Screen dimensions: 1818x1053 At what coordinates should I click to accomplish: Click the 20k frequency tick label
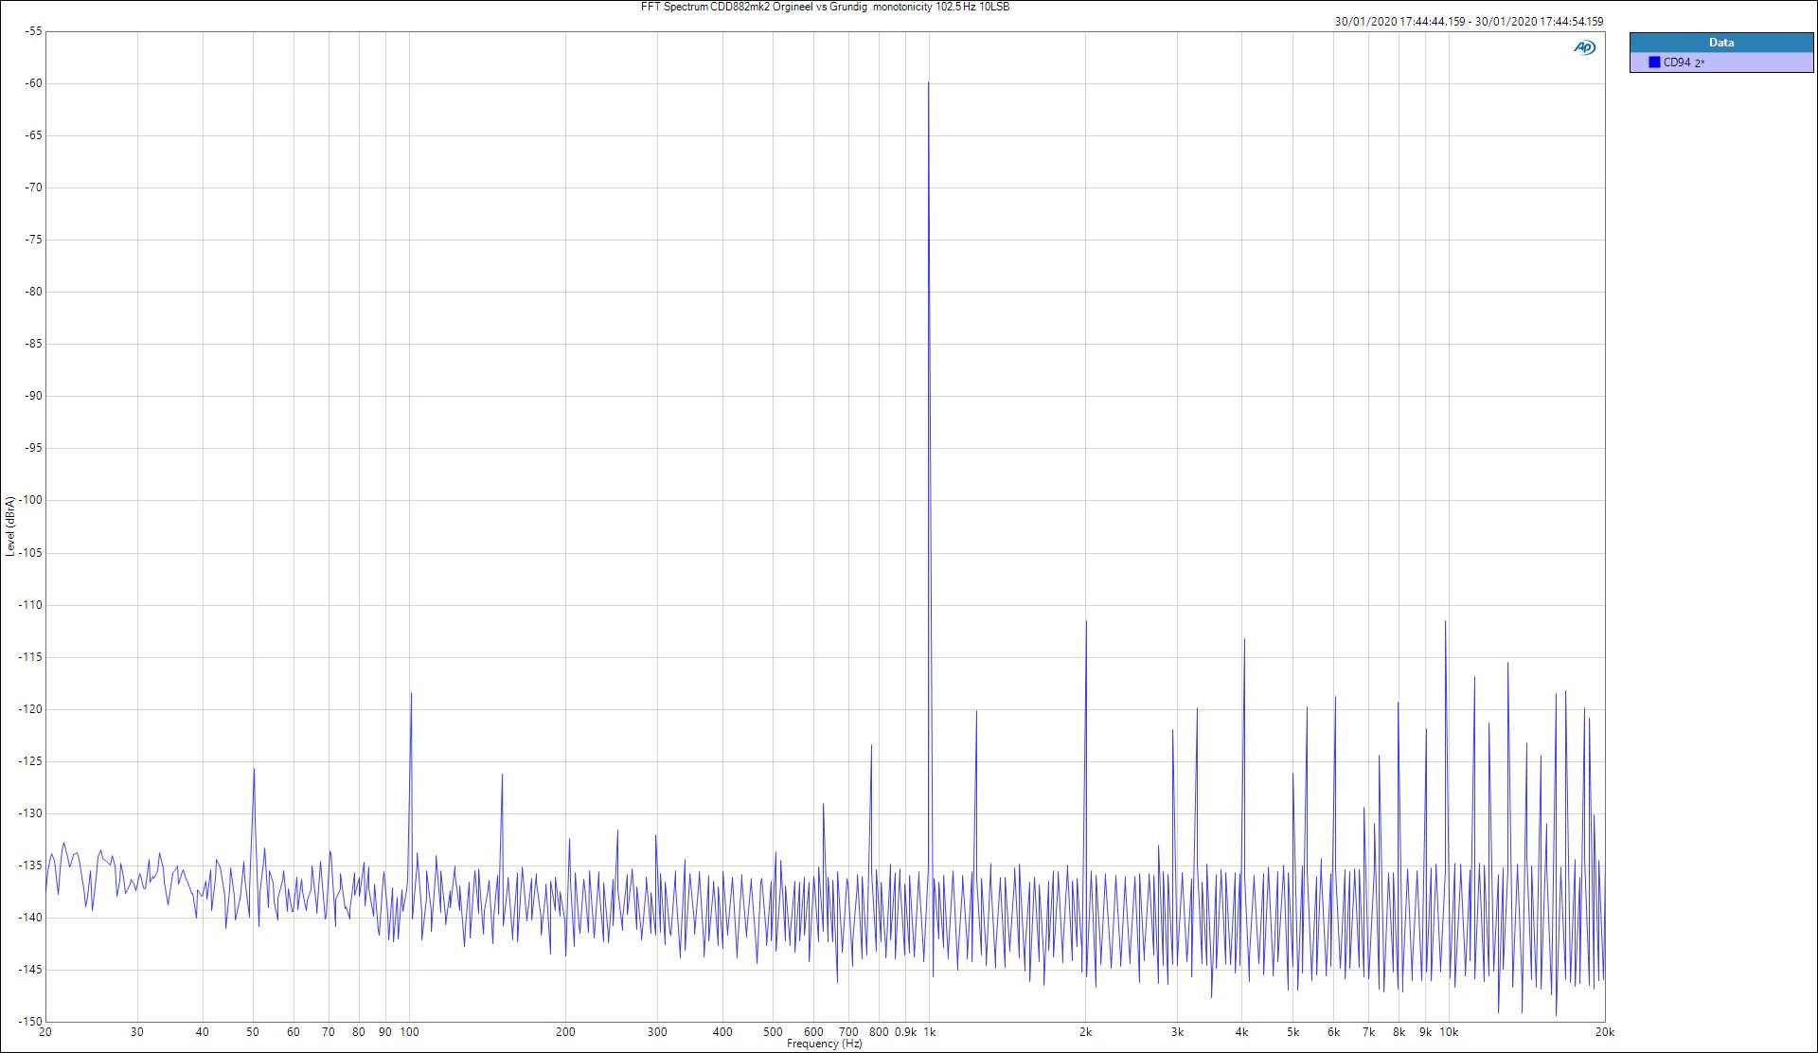(x=1603, y=1032)
